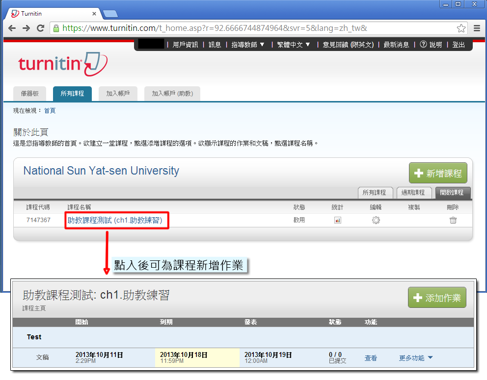Screen dimensions: 487x380
Task: Click browser back arrow
Action: [12, 28]
